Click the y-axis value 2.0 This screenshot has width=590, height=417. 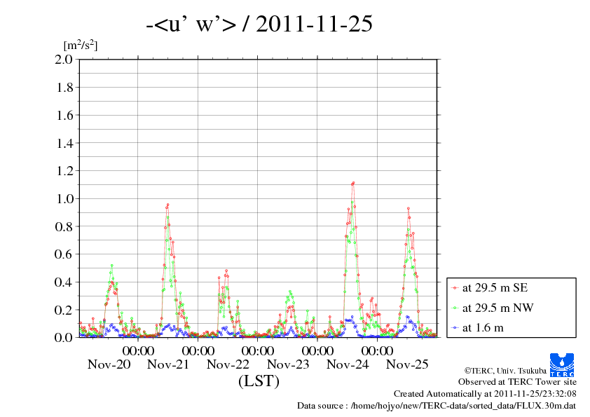pos(64,59)
